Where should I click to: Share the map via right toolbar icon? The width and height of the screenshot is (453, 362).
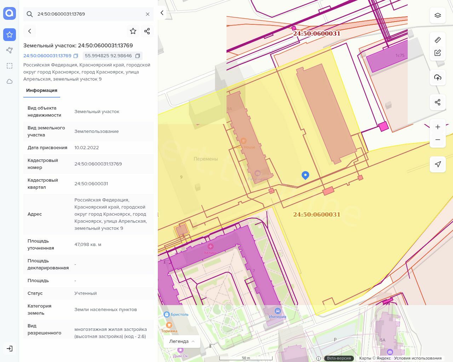[x=438, y=102]
